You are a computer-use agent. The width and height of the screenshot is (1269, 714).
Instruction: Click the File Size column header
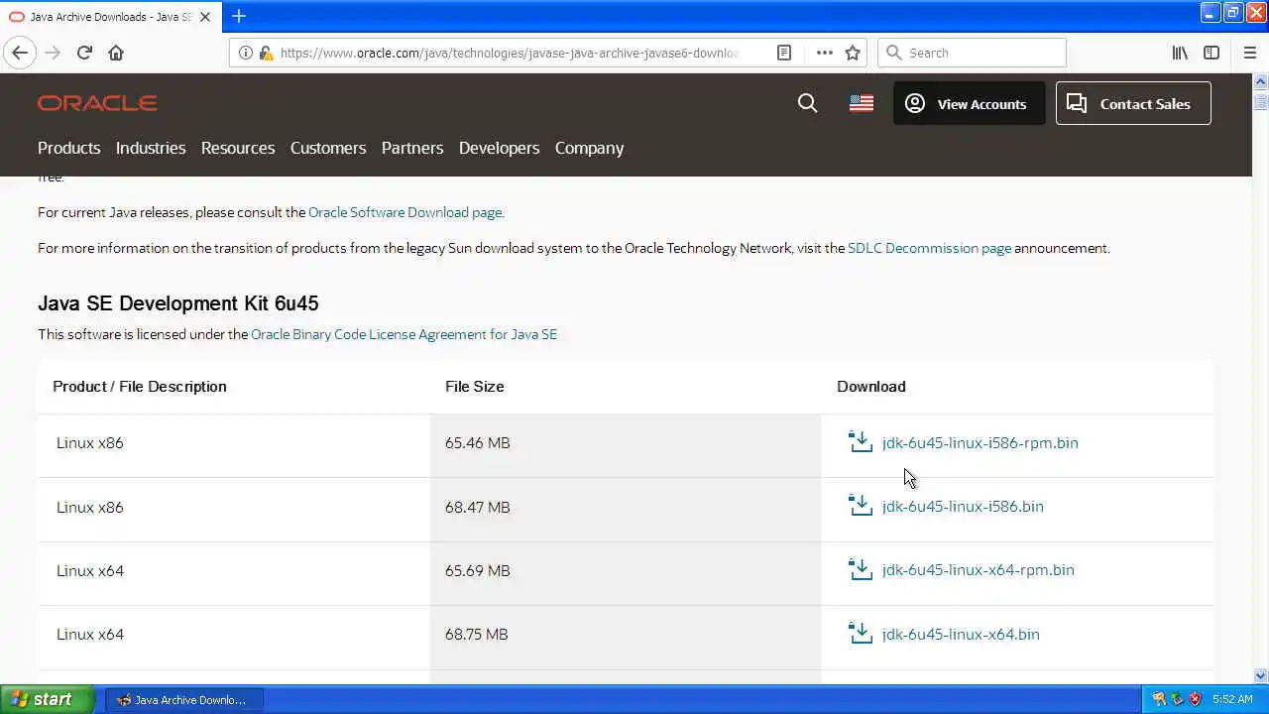474,386
